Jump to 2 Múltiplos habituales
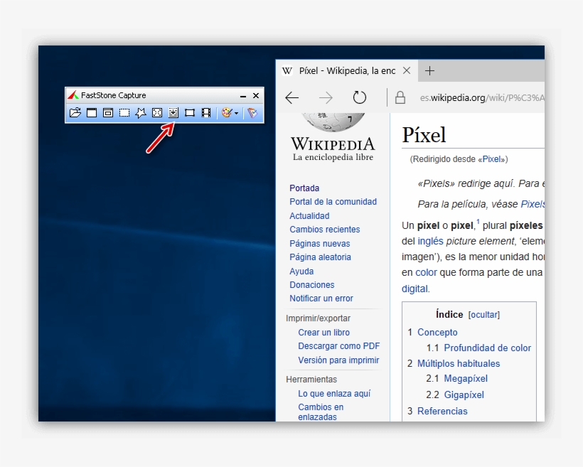 pos(459,363)
